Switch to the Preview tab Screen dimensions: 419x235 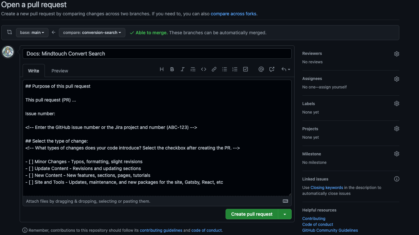(x=60, y=70)
